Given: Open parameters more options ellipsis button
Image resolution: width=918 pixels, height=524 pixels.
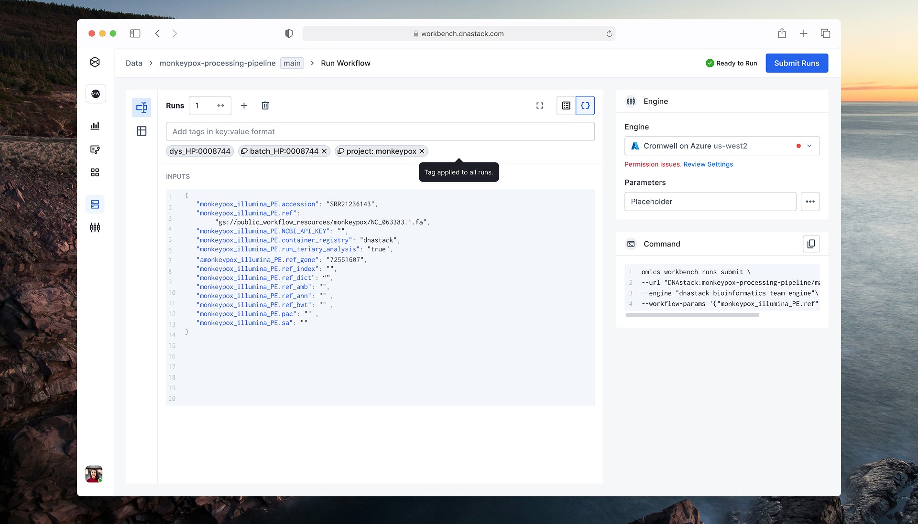Looking at the screenshot, I should 810,202.
